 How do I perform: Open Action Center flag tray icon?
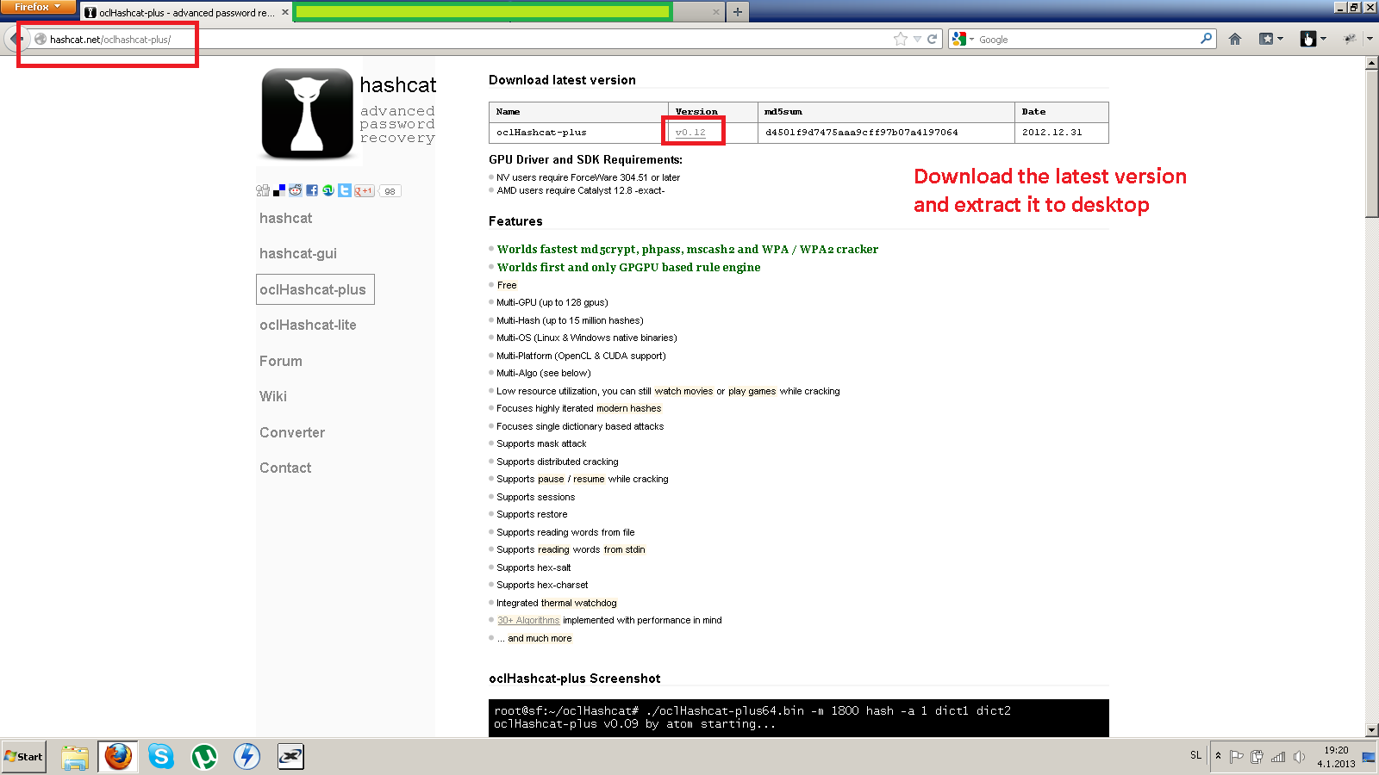coord(1236,757)
